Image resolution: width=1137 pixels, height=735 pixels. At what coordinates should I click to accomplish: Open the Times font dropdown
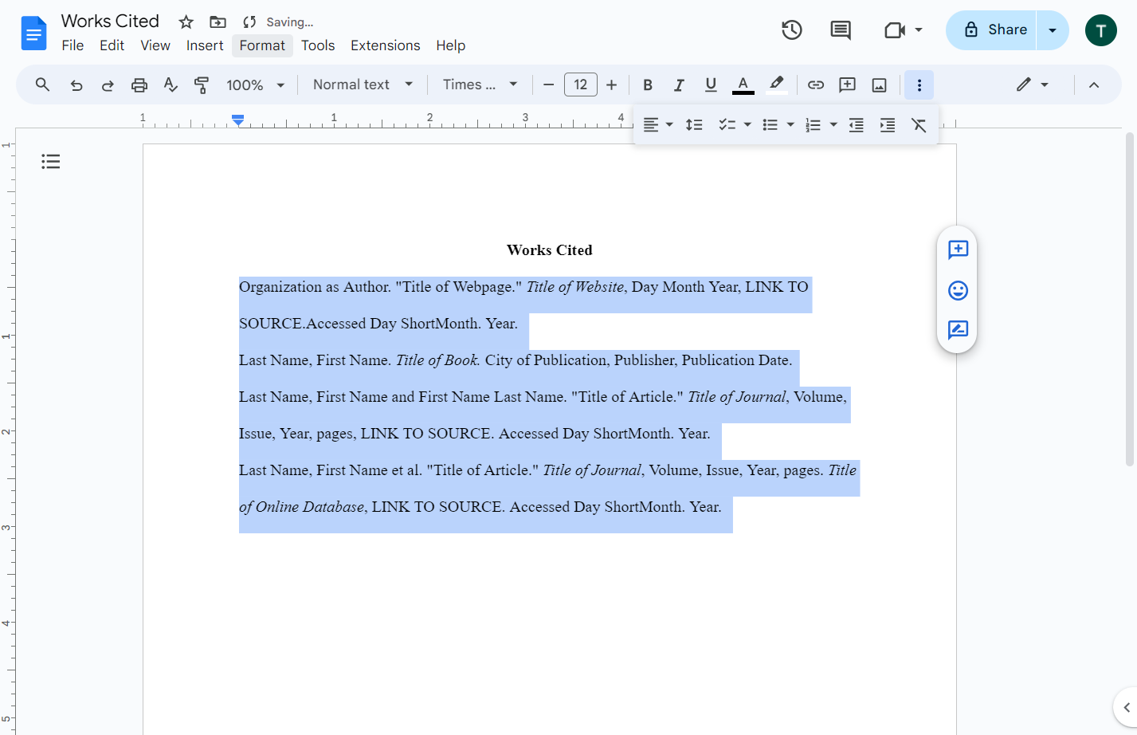[x=480, y=85]
